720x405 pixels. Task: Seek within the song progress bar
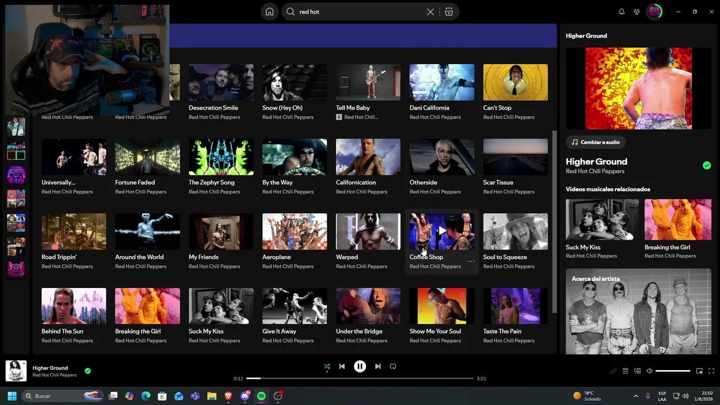[360, 379]
